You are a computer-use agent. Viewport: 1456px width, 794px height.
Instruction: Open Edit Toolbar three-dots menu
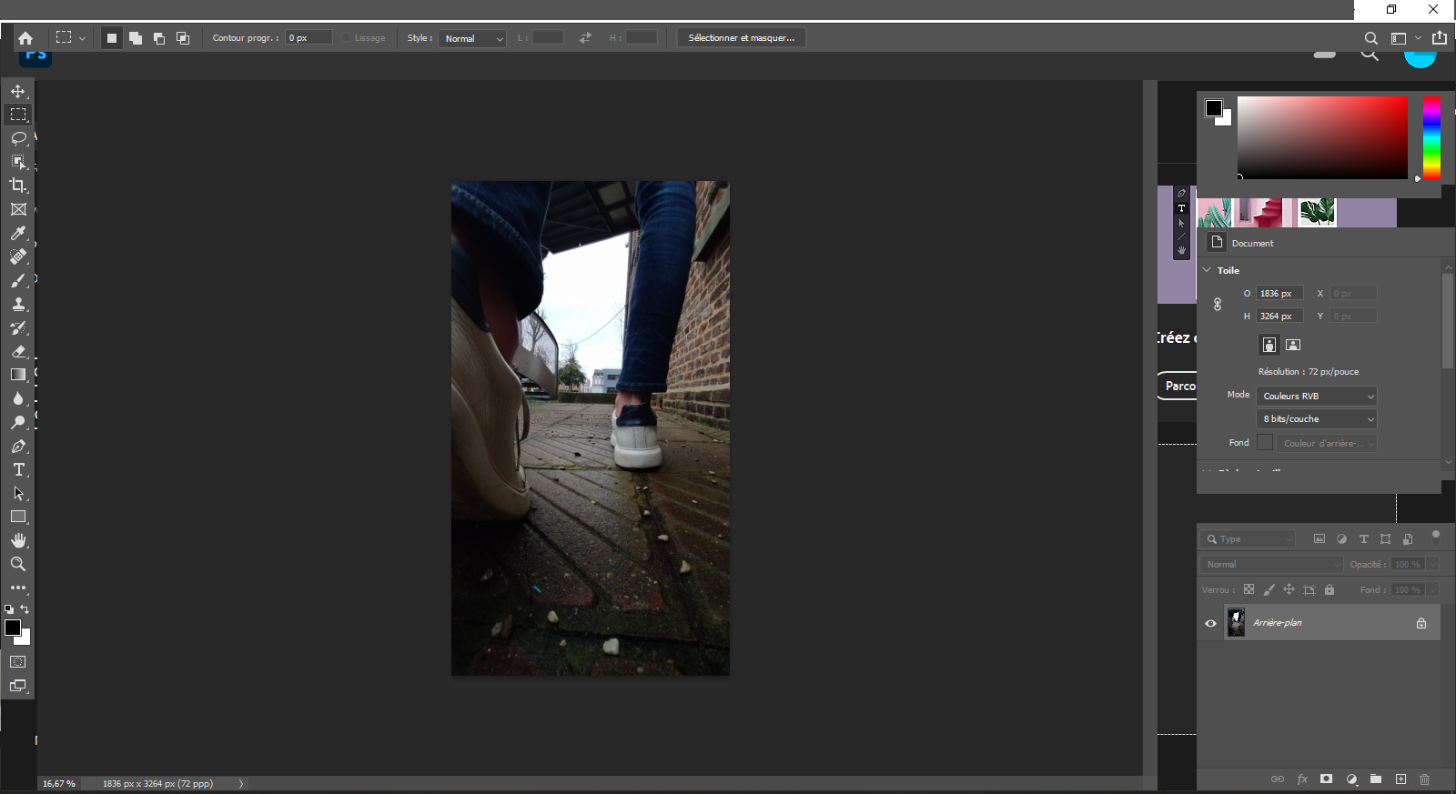[18, 588]
